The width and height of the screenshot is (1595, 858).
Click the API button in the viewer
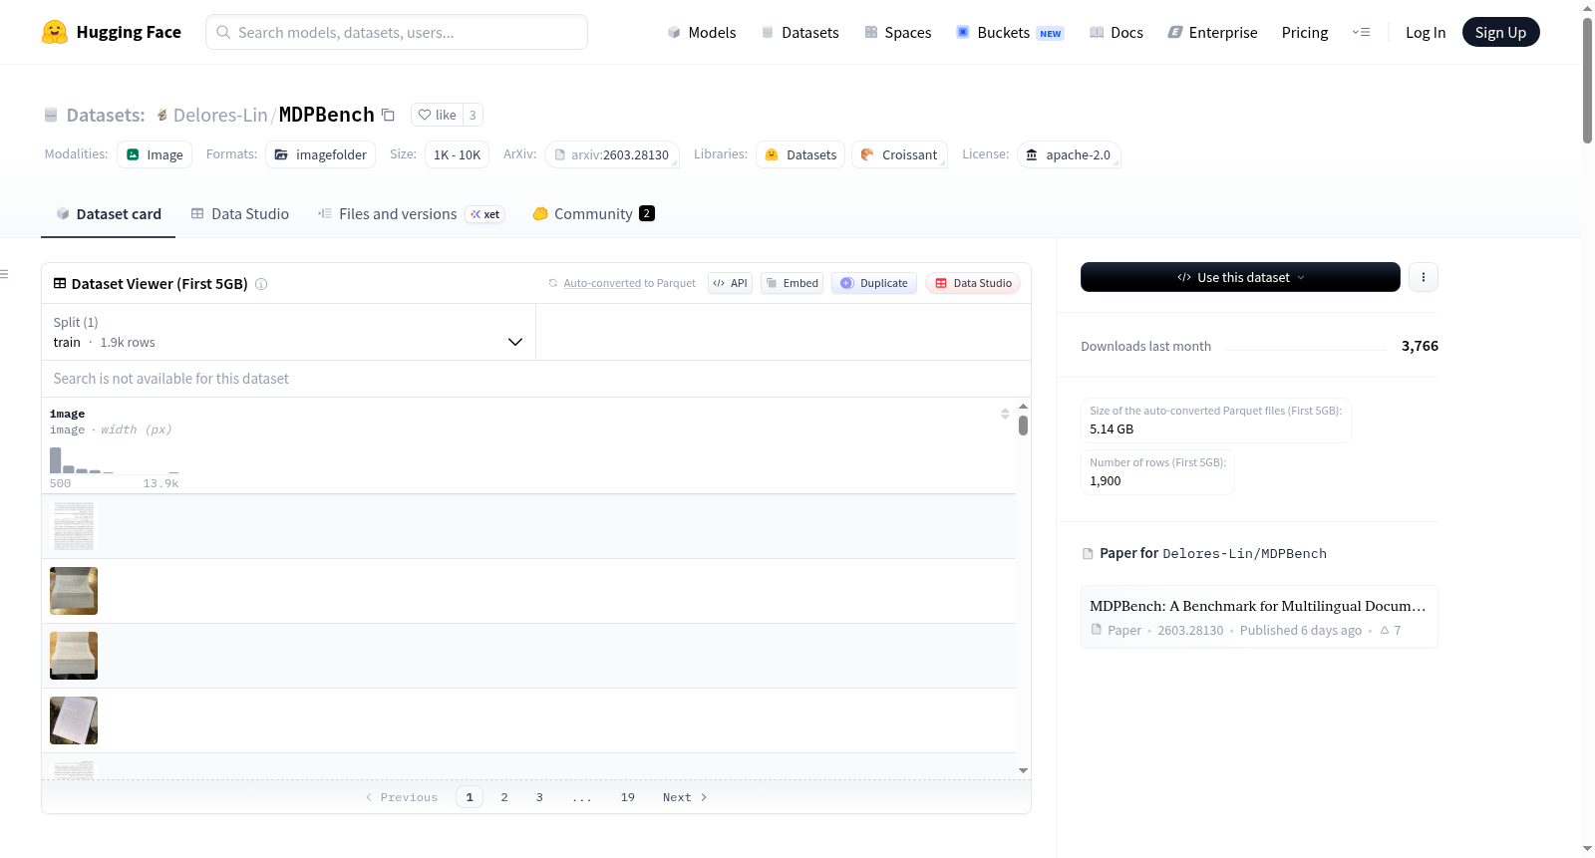[730, 283]
